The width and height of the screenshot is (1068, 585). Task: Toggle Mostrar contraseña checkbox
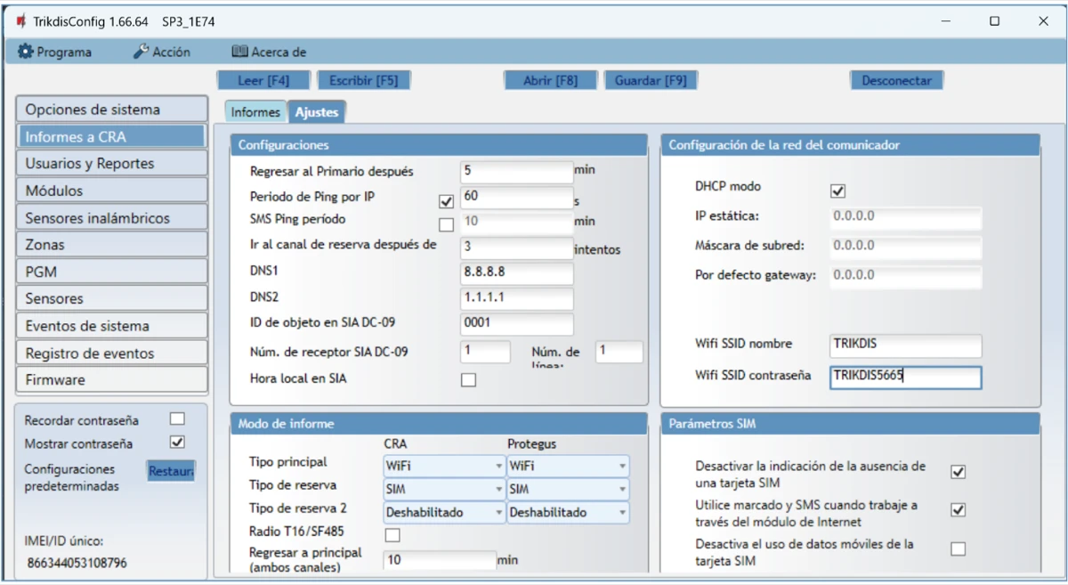coord(177,443)
